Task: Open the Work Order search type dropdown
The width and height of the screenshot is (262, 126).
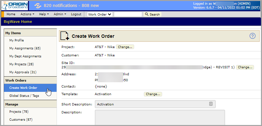Action: pos(100,14)
